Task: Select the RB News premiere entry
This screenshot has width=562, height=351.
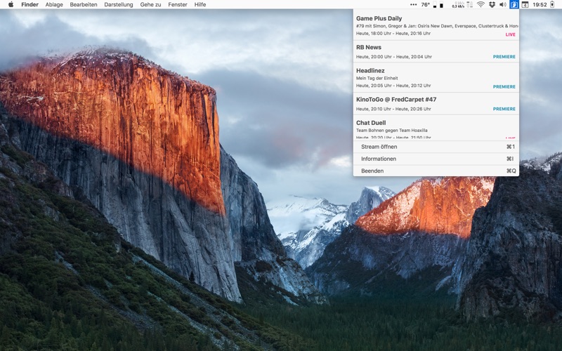Action: tap(436, 51)
